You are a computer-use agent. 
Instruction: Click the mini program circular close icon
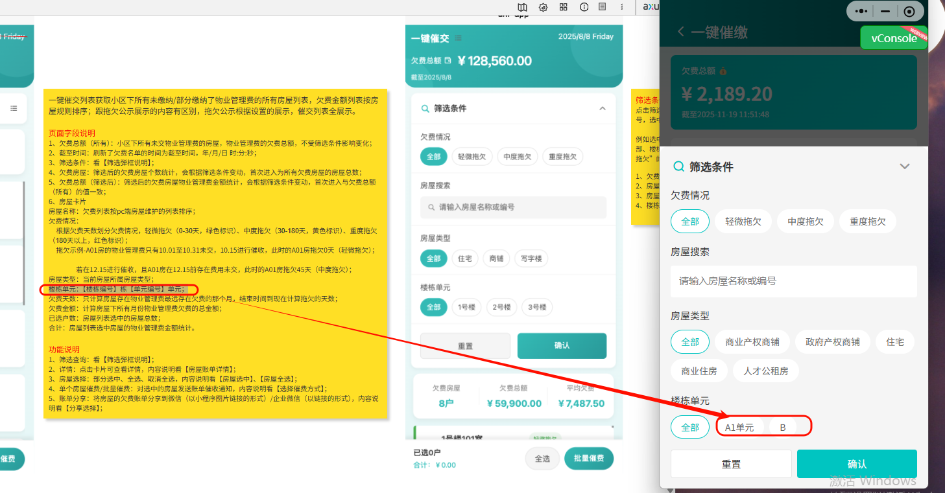[909, 12]
